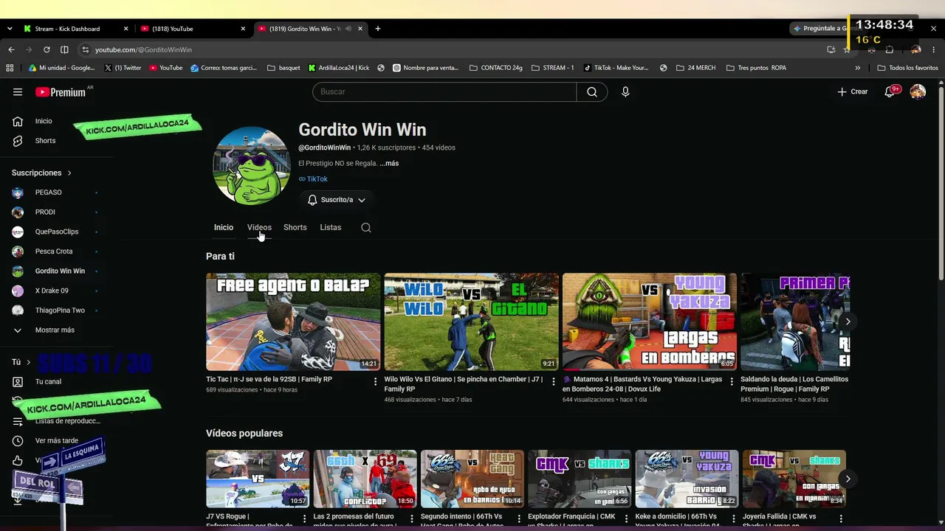Switch to the (1818) YouTube browser tab

[193, 29]
